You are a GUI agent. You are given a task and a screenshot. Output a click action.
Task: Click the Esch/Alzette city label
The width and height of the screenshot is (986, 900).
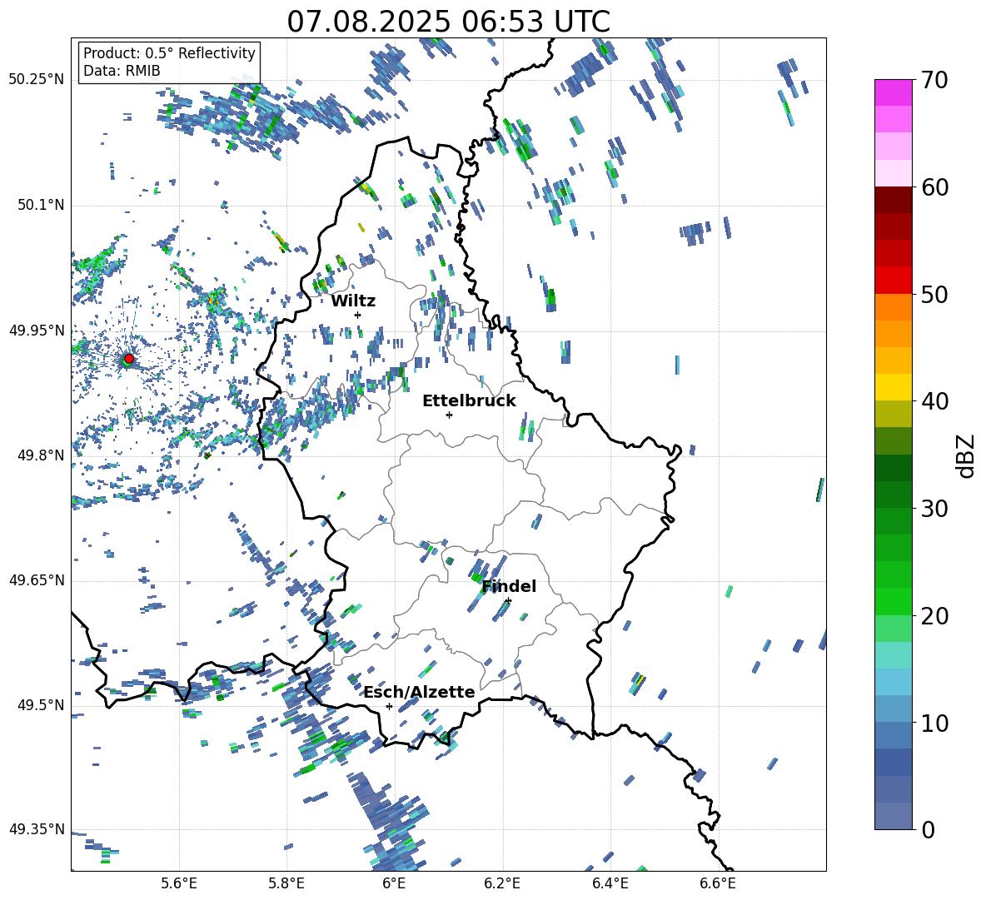pyautogui.click(x=419, y=692)
